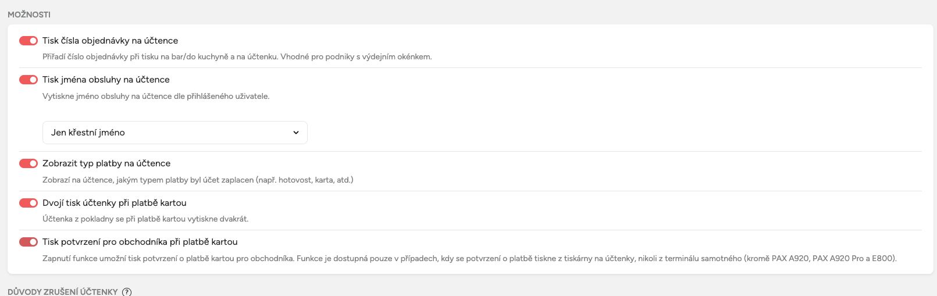Click description Vytiskne jméno obsluhy na účtence
This screenshot has width=937, height=296.
pyautogui.click(x=156, y=97)
